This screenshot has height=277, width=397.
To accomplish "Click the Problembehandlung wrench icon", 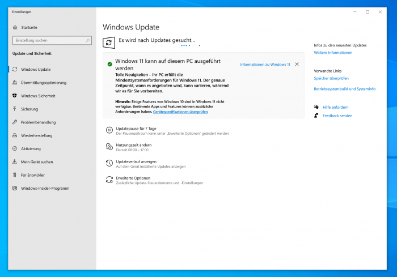I will pos(15,122).
